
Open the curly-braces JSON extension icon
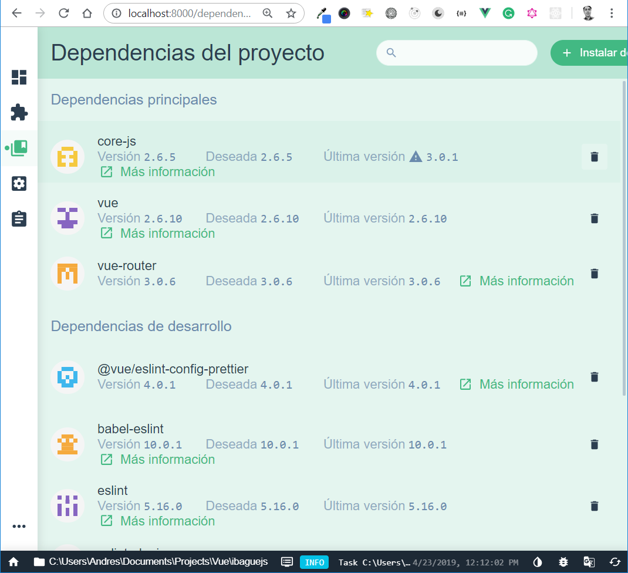tap(461, 14)
